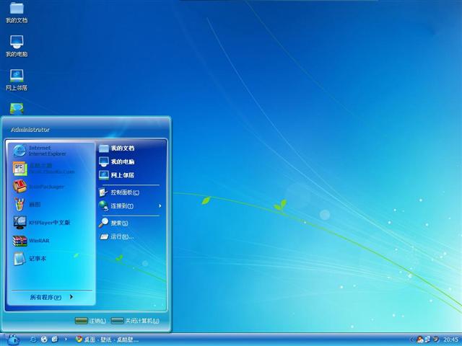
Task: Open the 我的文档 desktop folder icon
Action: (x=17, y=12)
